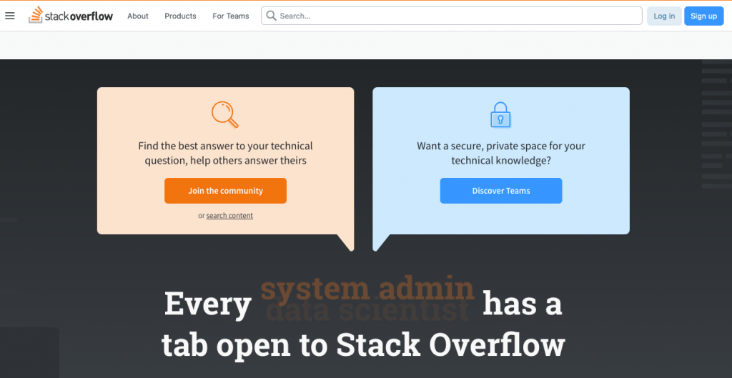Click the blue padlock icon
Image resolution: width=732 pixels, height=378 pixels.
(500, 114)
